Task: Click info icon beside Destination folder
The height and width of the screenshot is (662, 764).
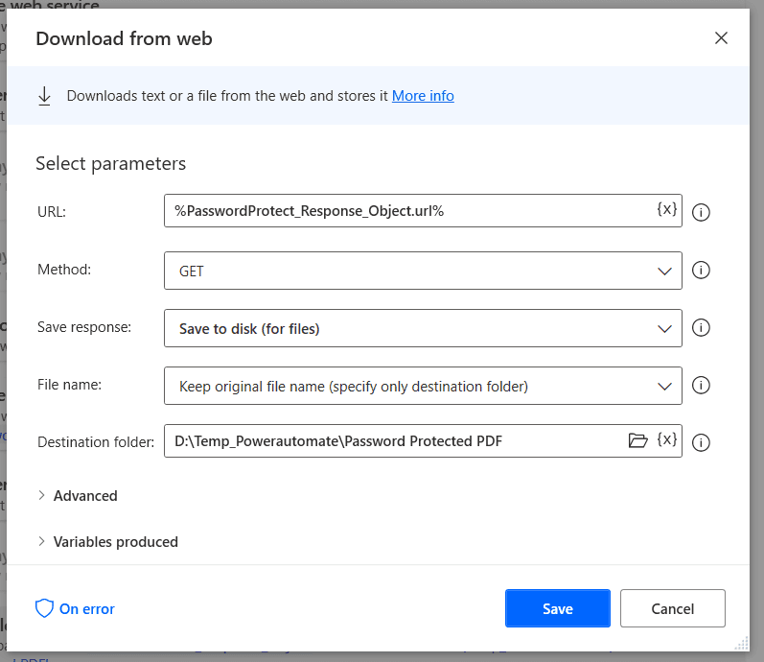Action: click(701, 442)
